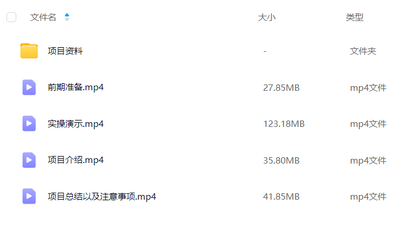
Task: Open the file 实操演示.mp4
Action: (x=76, y=124)
